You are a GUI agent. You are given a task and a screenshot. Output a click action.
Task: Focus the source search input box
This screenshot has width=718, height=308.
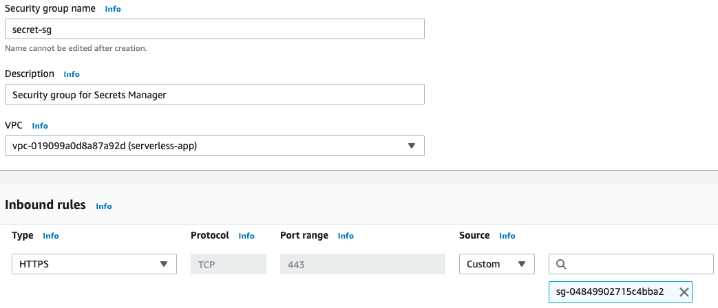point(631,264)
